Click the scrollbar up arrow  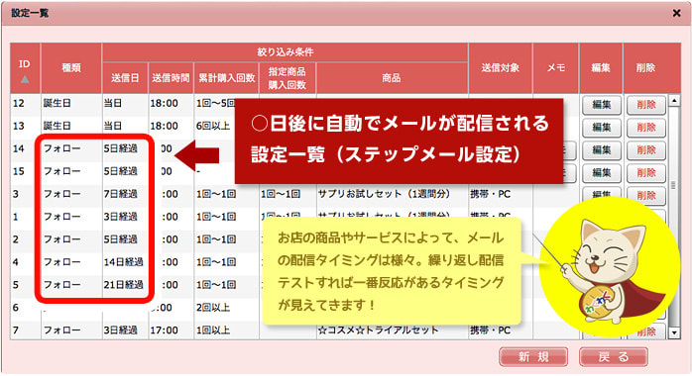point(674,101)
